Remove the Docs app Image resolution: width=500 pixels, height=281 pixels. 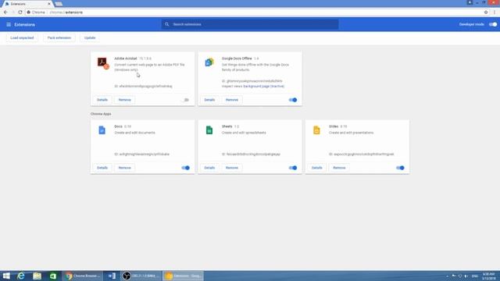click(x=125, y=168)
